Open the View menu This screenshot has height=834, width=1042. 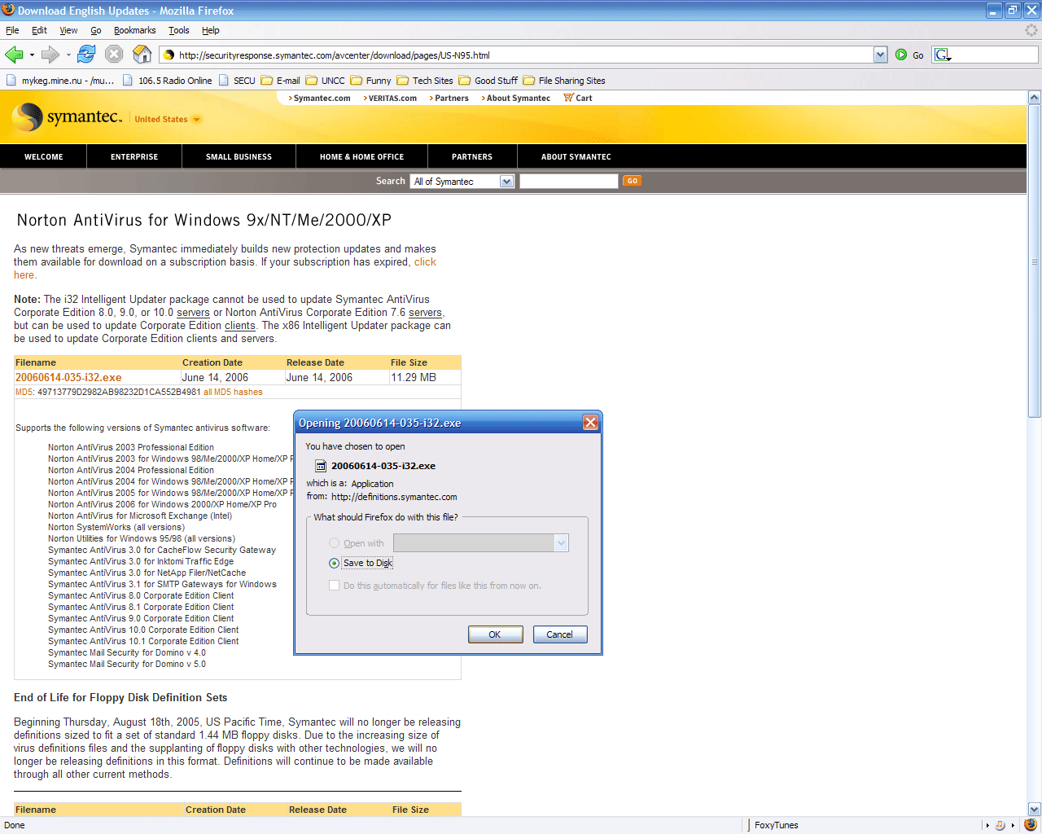point(68,30)
